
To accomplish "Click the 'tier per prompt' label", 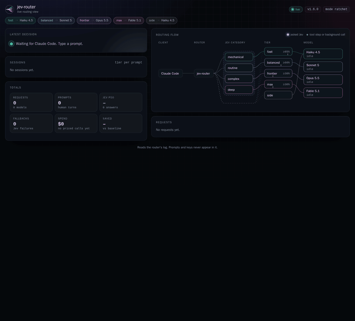I will pos(129,62).
